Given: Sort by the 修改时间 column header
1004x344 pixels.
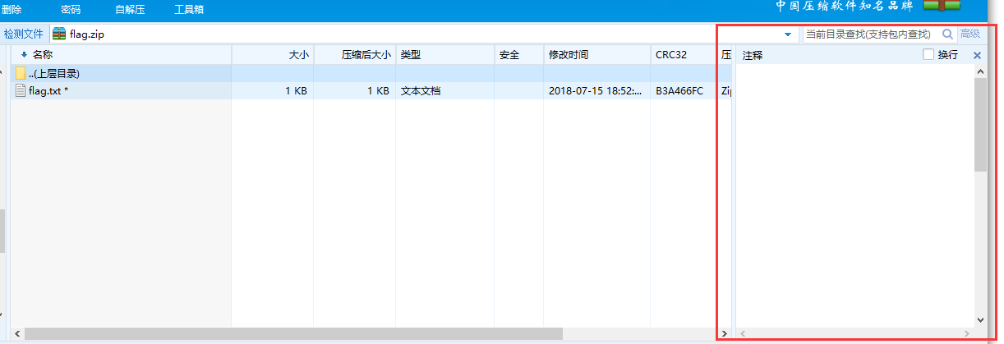Looking at the screenshot, I should pos(597,55).
